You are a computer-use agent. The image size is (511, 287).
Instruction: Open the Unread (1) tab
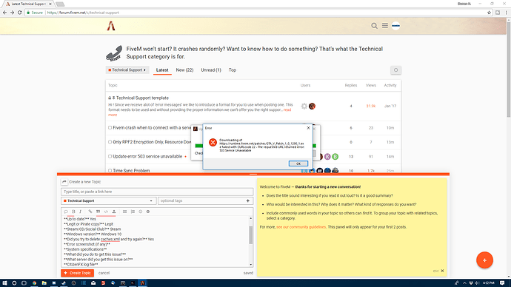tap(211, 70)
